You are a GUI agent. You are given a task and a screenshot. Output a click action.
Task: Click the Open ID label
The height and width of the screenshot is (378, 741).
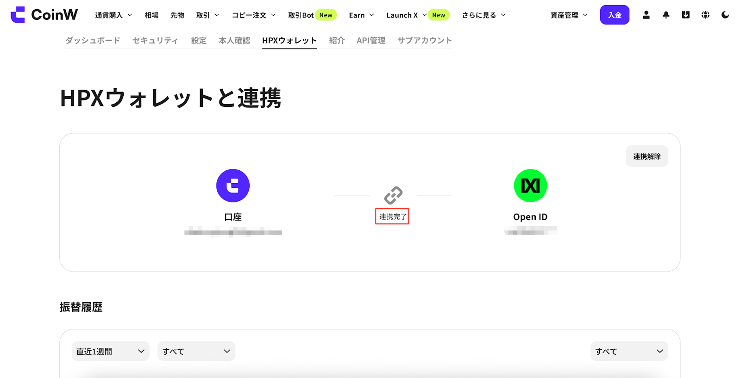[530, 217]
